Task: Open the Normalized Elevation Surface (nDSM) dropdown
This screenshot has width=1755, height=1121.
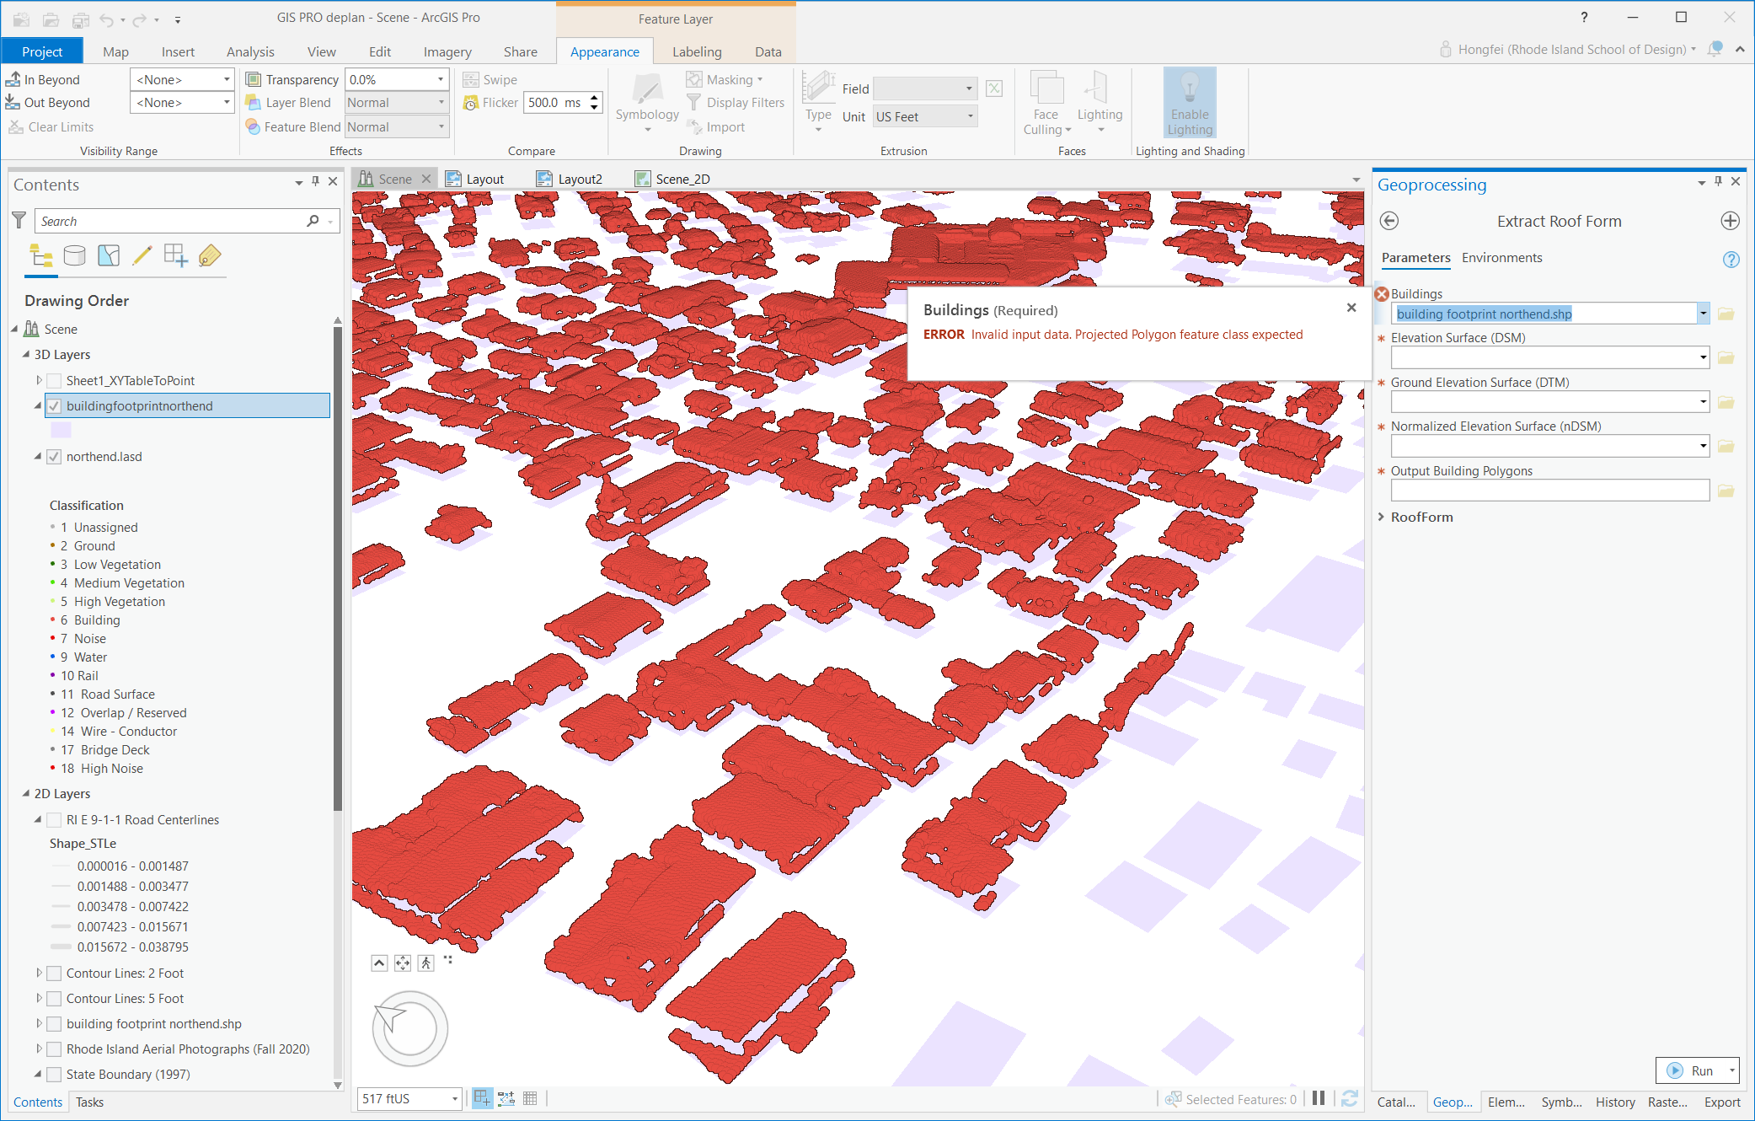Action: pos(1703,446)
